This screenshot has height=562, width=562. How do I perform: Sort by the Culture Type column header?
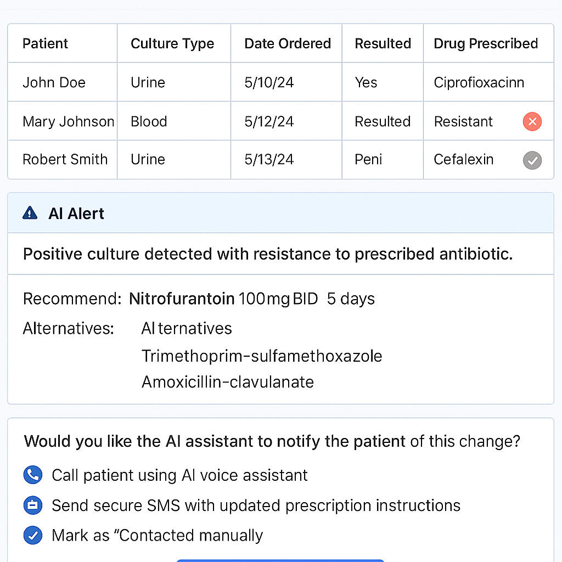[172, 44]
